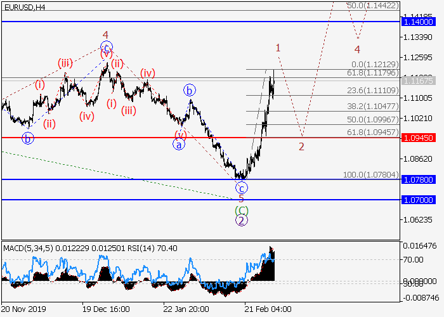
Task: Select the circled purple 2 wave marker
Action: [241, 221]
